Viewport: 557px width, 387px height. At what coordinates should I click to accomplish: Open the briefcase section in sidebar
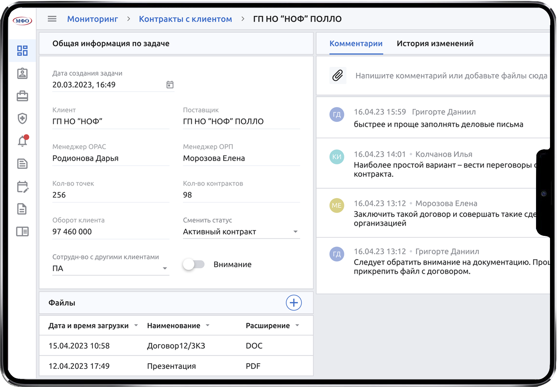(23, 96)
